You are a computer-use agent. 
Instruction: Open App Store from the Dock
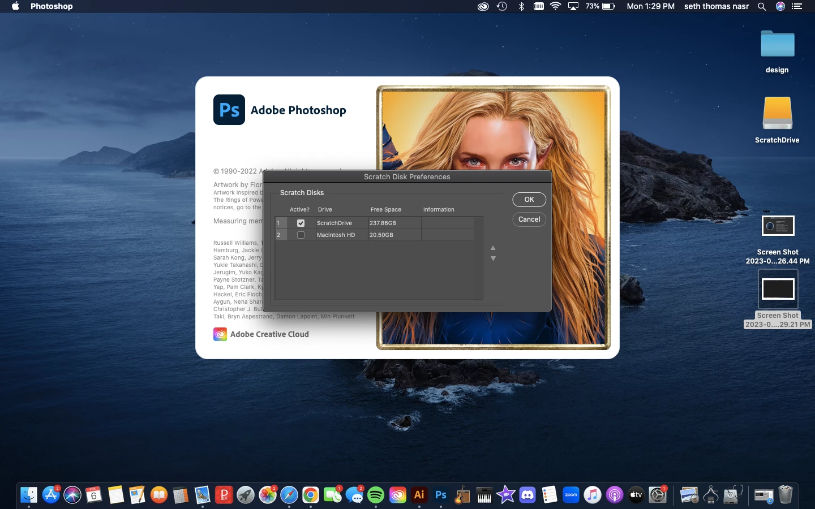(x=51, y=495)
